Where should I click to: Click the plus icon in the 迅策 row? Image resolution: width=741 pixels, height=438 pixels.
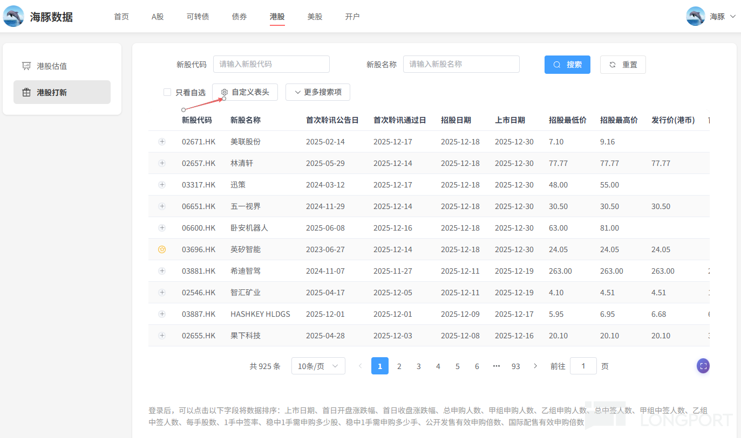tap(162, 185)
